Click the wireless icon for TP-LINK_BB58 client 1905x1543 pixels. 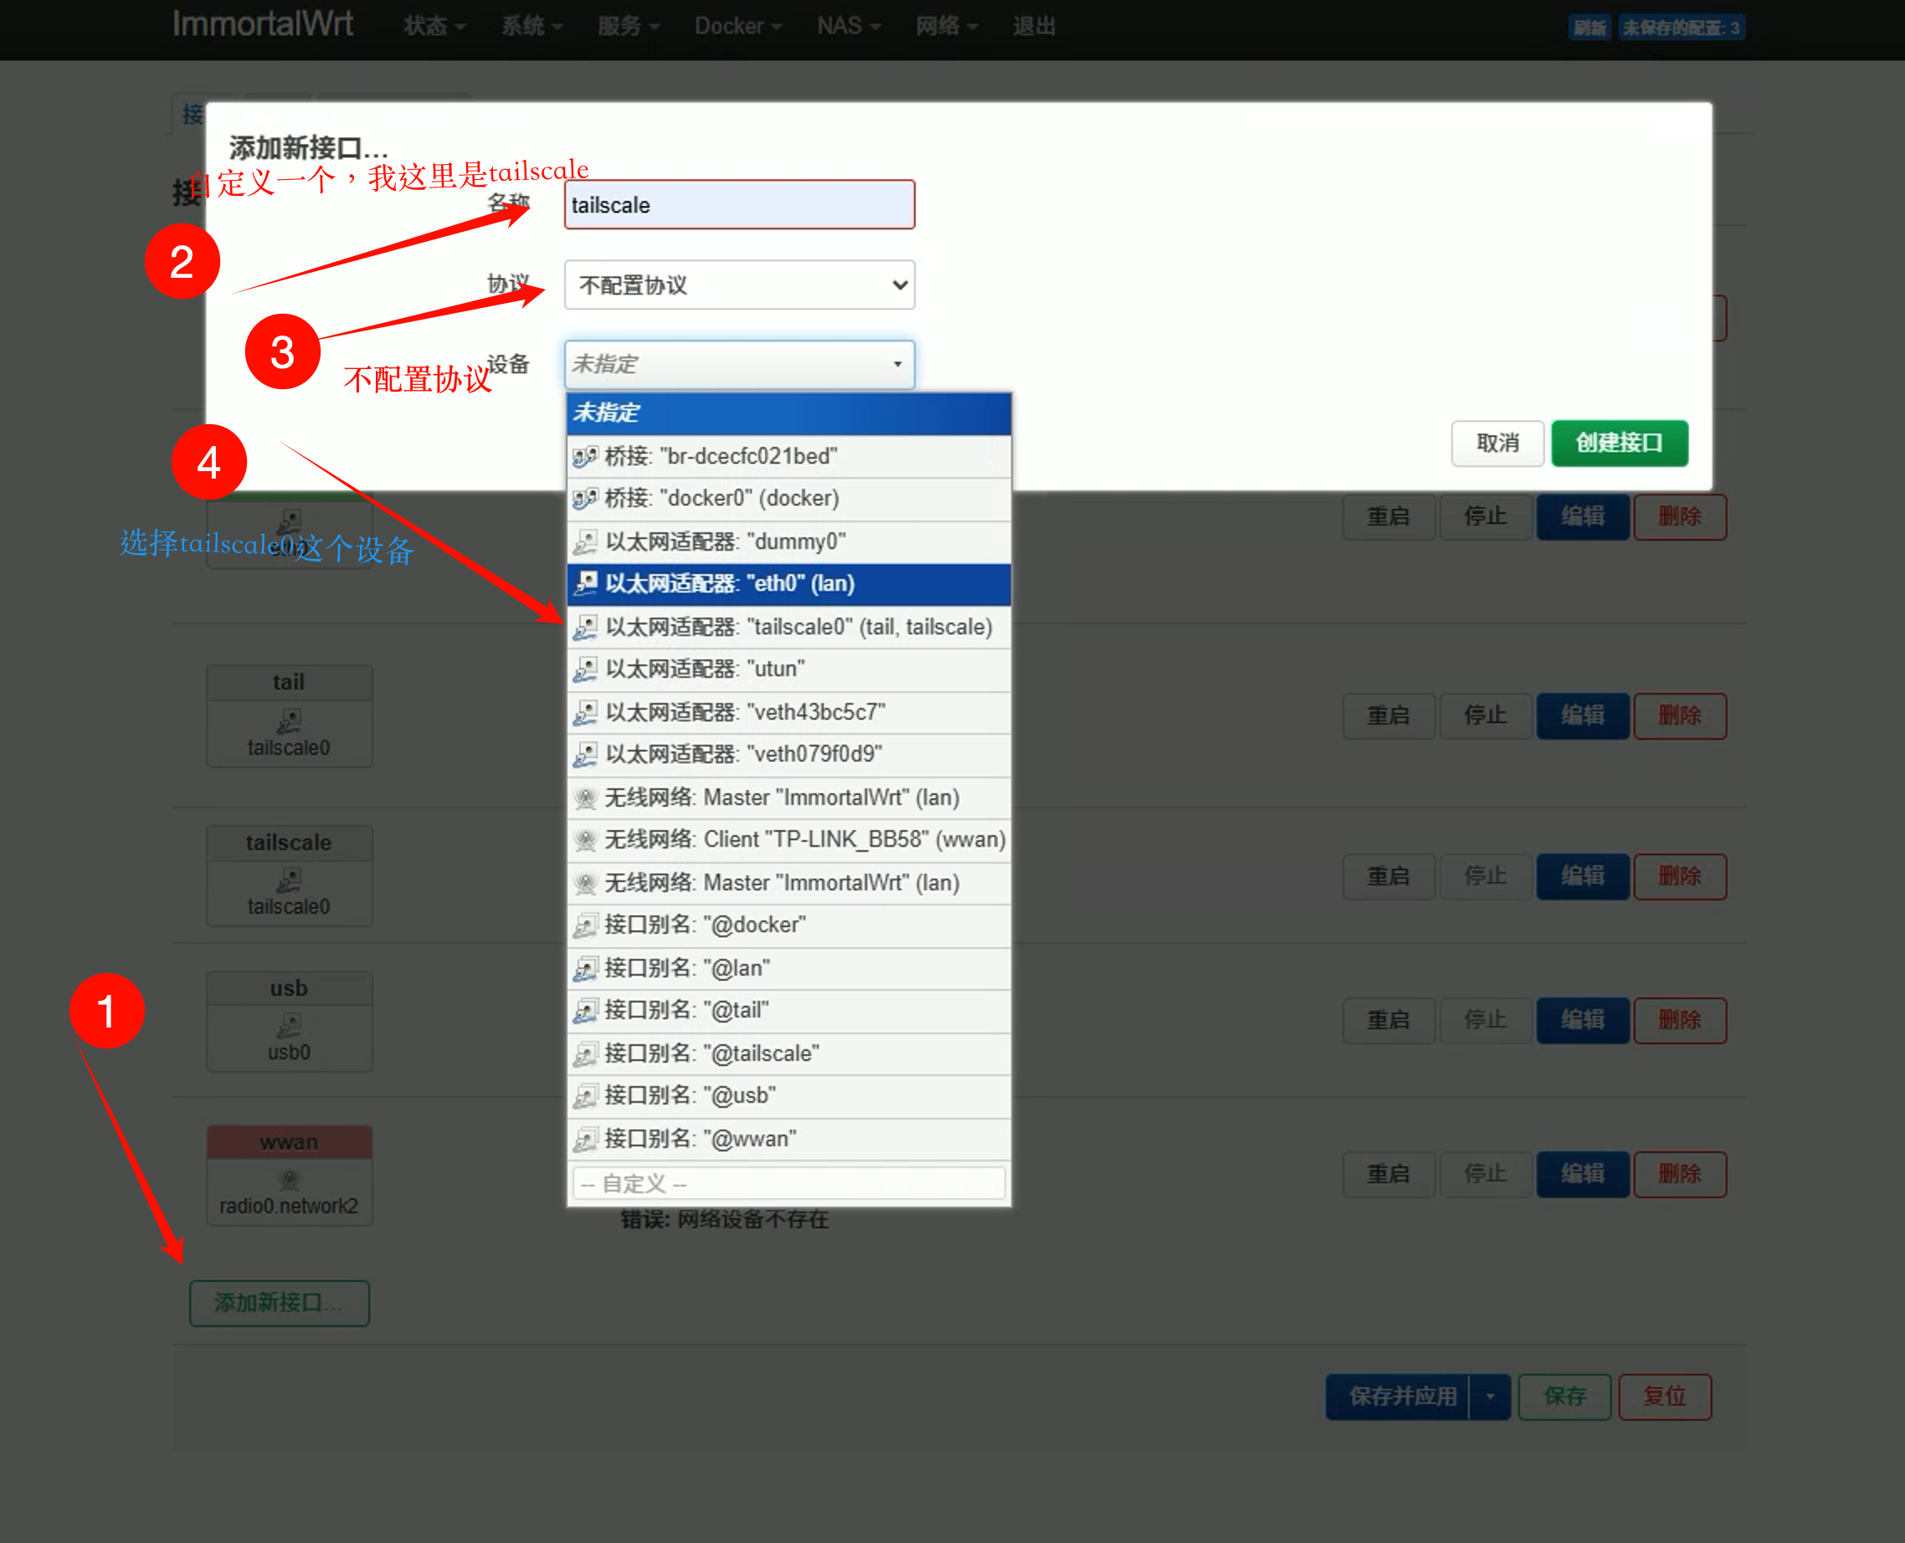(x=584, y=840)
